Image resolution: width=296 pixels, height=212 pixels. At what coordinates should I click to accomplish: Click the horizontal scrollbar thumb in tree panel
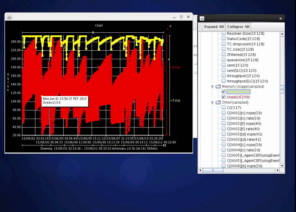tap(213, 170)
